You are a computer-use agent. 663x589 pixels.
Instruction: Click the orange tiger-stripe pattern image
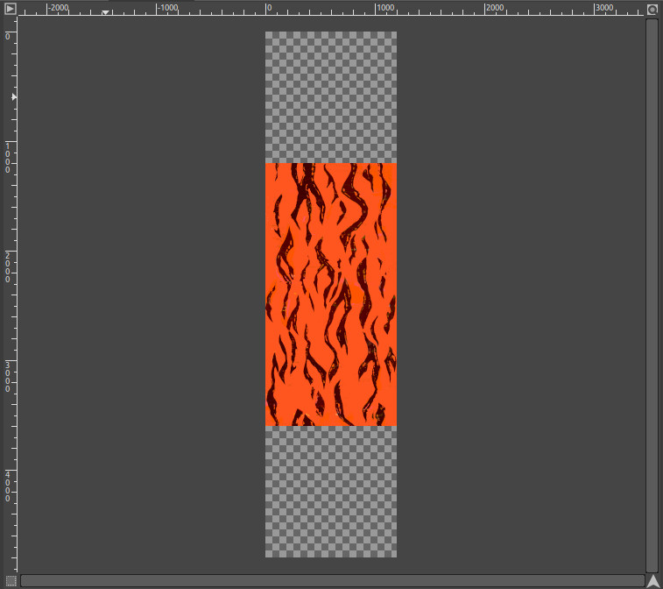[331, 294]
